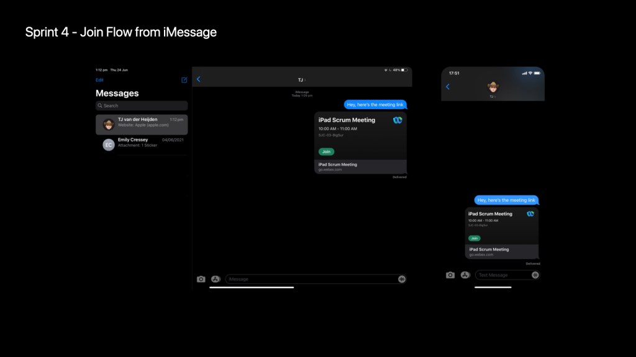Open the App Store icon on iPhone message bar
Image resolution: width=636 pixels, height=357 pixels.
(465, 275)
